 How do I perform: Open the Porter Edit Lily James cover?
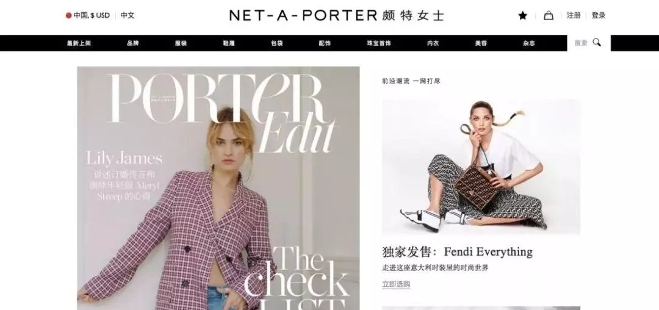pos(218,188)
